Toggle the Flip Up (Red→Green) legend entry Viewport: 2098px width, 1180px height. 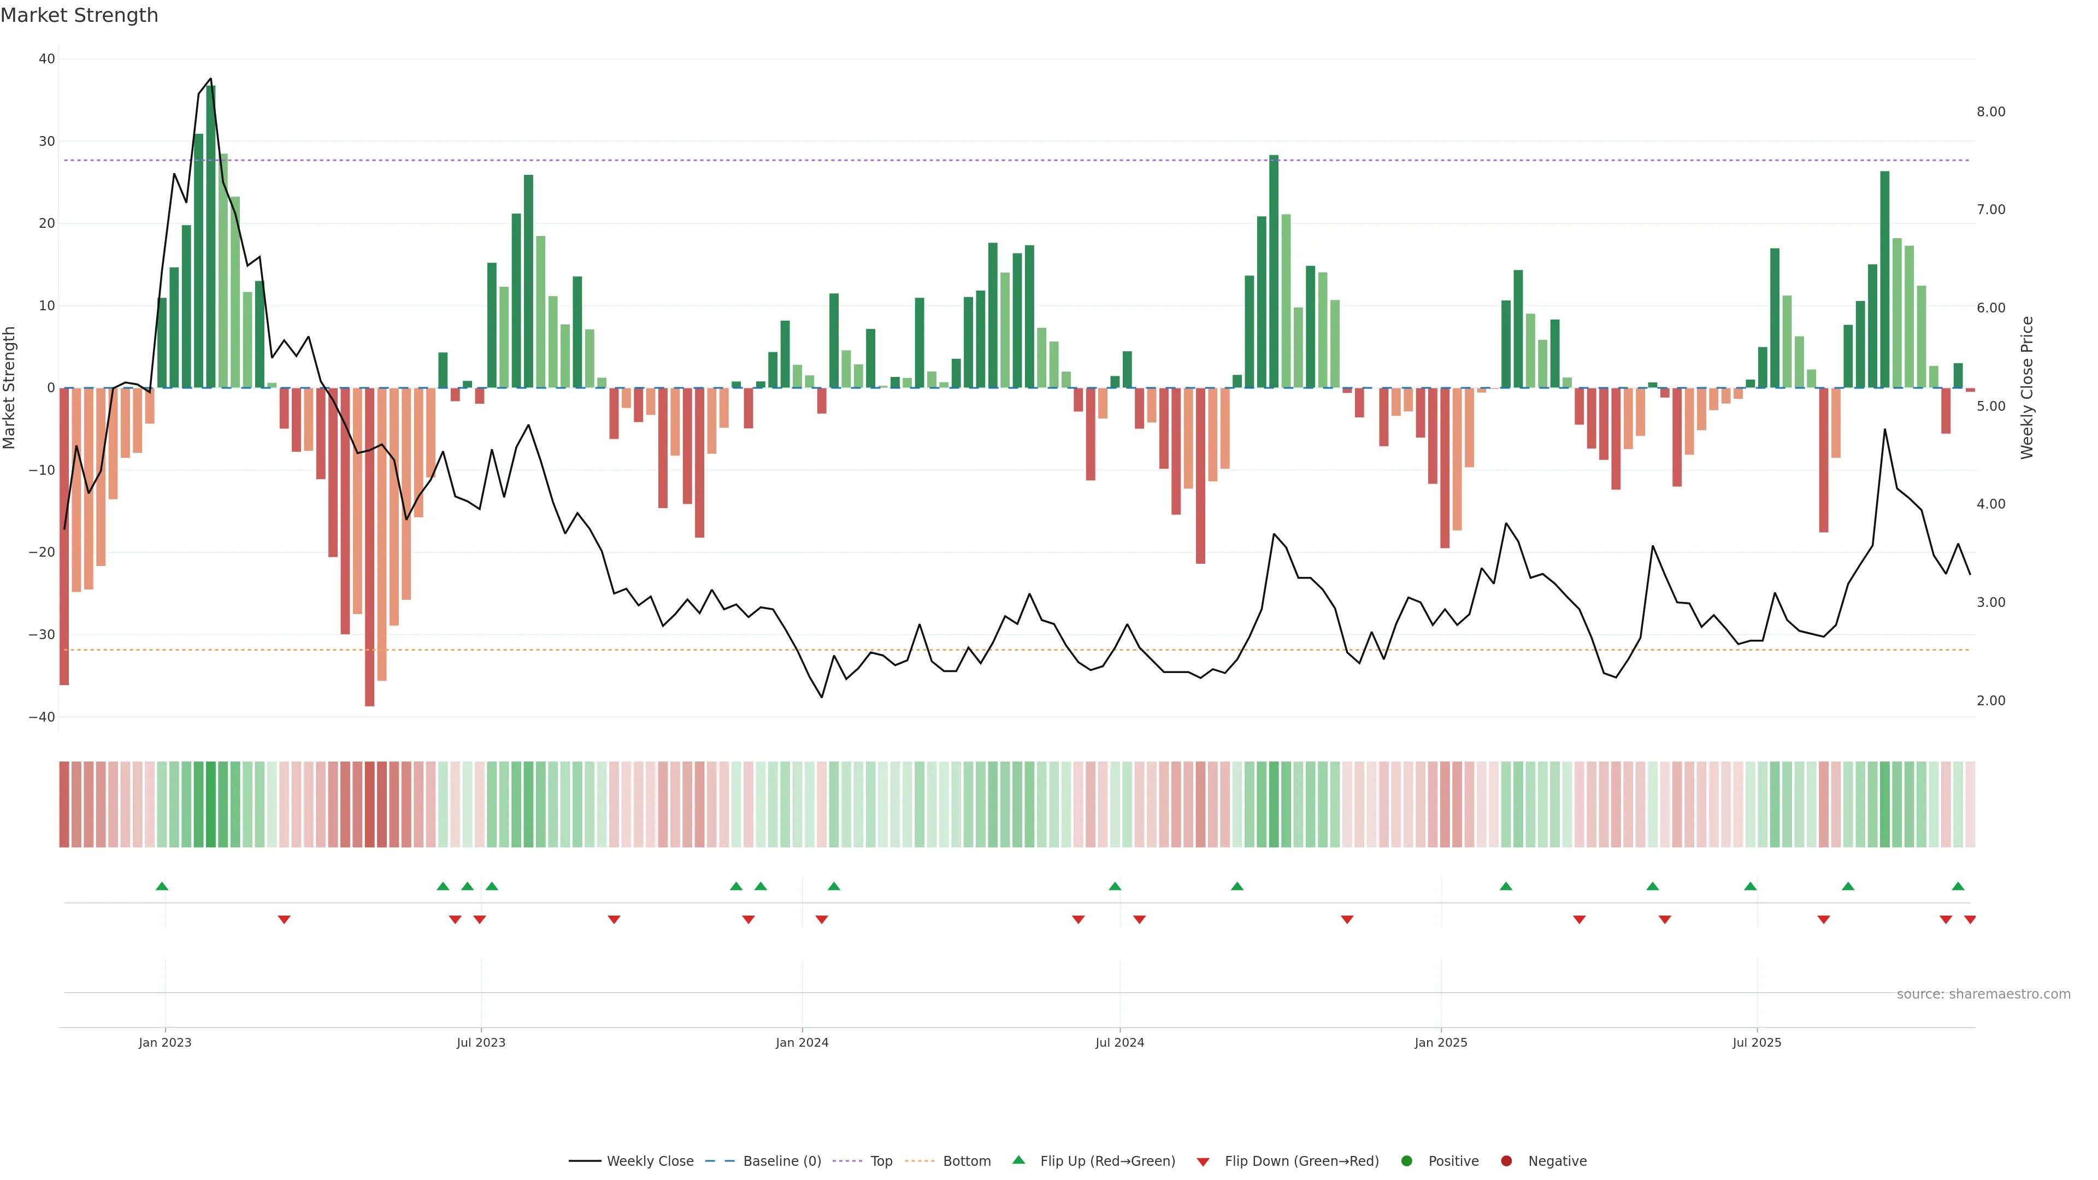(1107, 1161)
